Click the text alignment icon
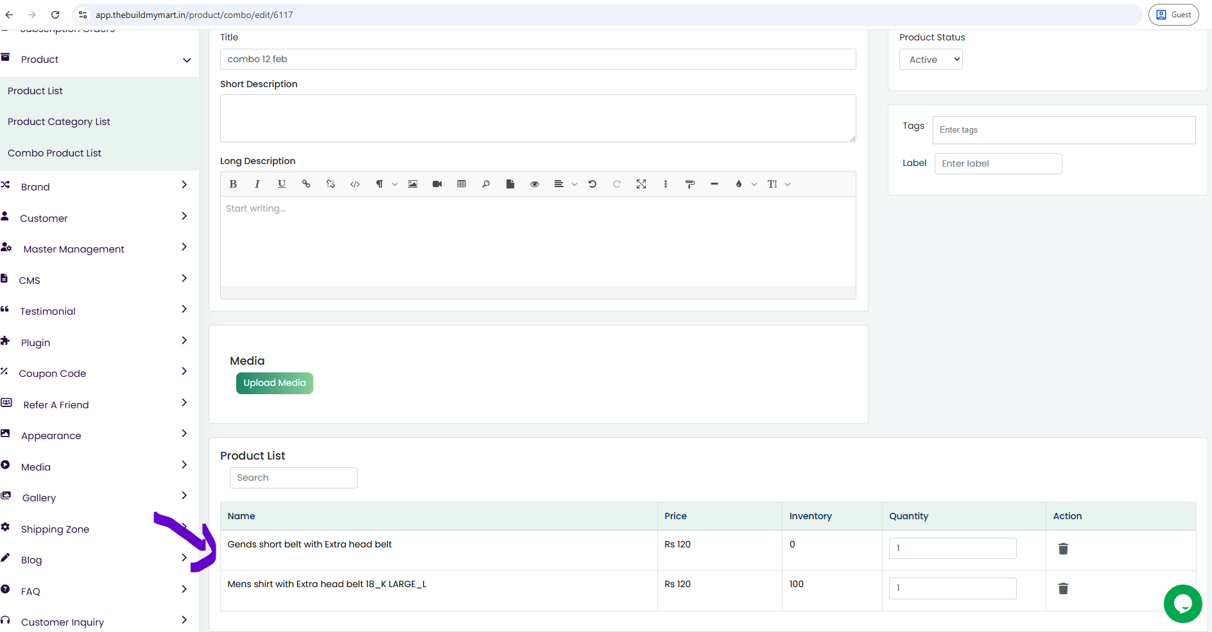The width and height of the screenshot is (1212, 632). (559, 184)
